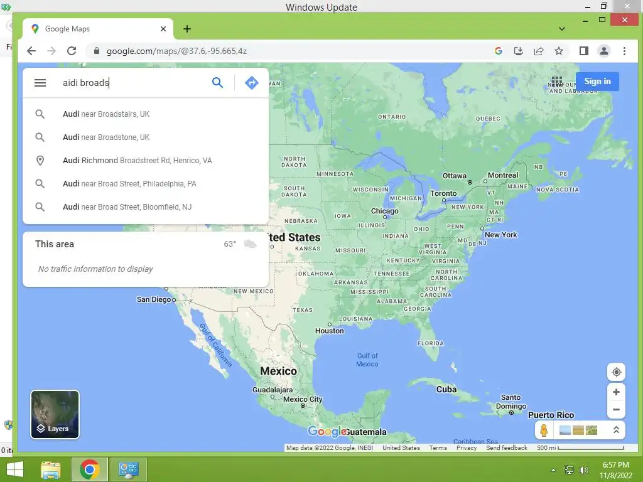Show hidden tray icons arrow

tap(553, 470)
